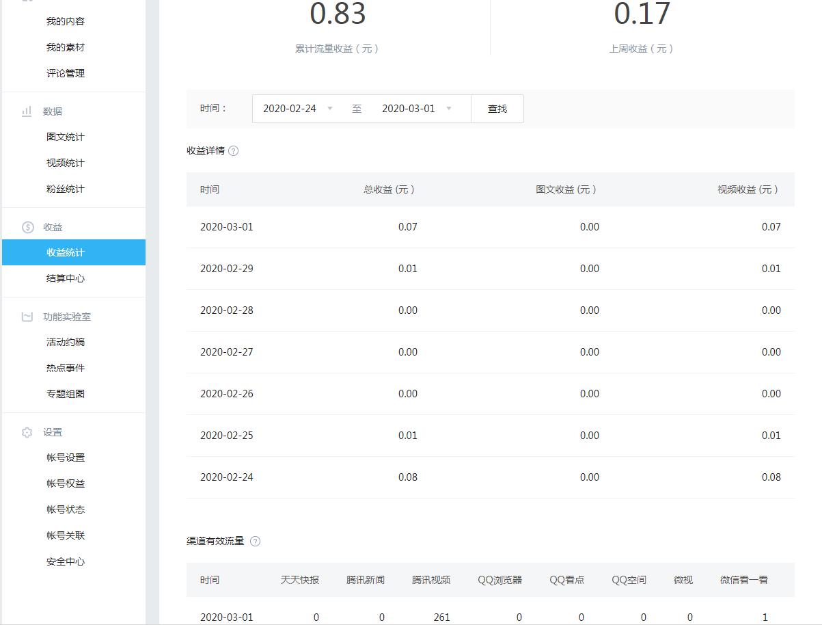Open 我的内容 in the sidebar
This screenshot has width=822, height=625.
click(66, 21)
